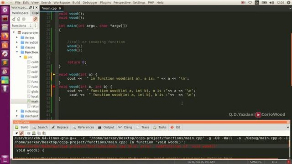The image size is (292, 164).
Task: Open the battery indicator
Action: [x=264, y=3]
